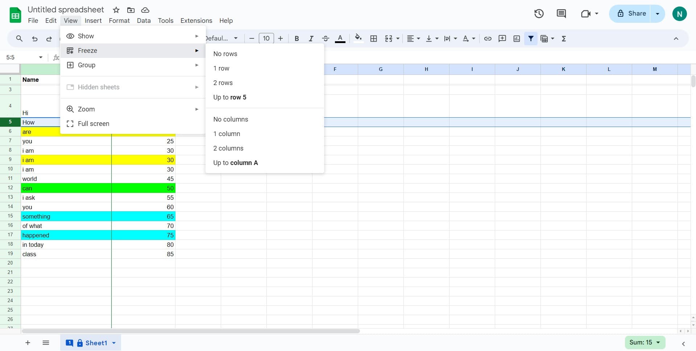
Task: Open the text color picker
Action: click(x=340, y=39)
